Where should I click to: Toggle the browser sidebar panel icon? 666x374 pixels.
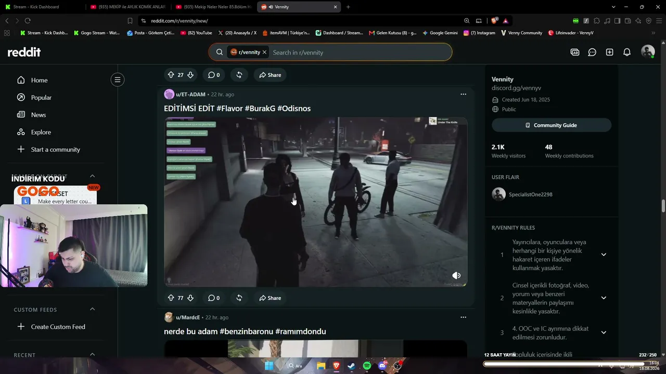click(618, 21)
